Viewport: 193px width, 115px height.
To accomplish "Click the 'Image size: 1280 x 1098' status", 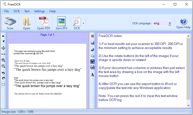I will coord(17,112).
